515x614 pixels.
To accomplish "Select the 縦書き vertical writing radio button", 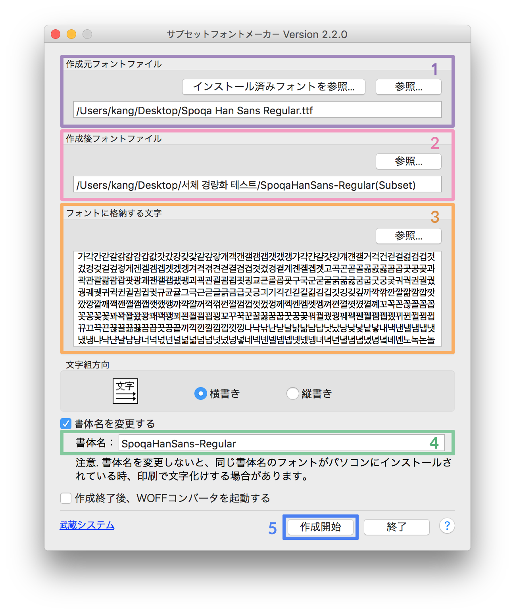I will click(293, 393).
